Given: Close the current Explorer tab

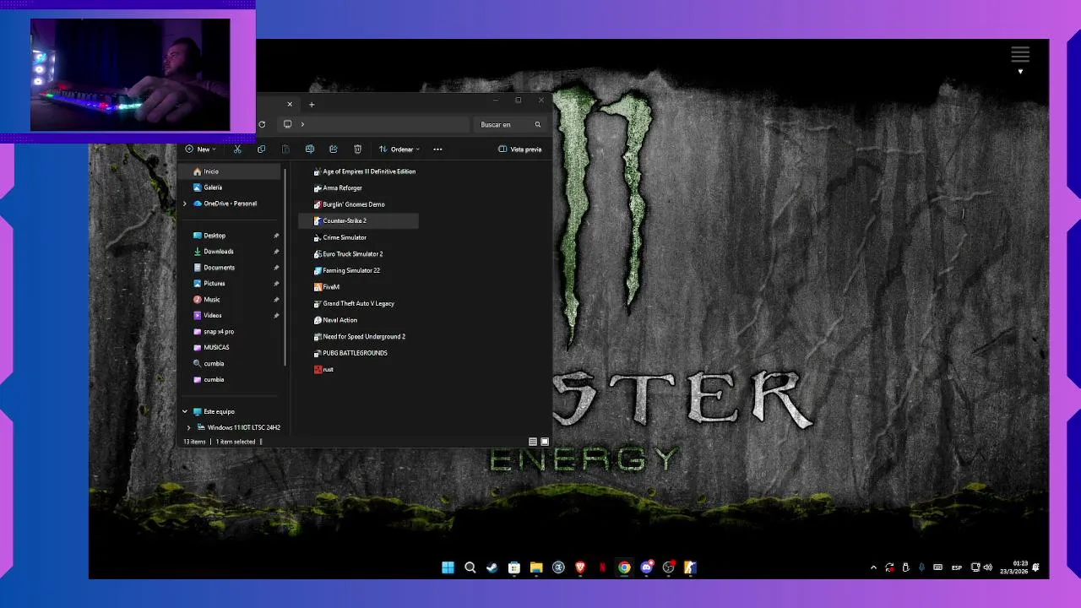Looking at the screenshot, I should [x=290, y=105].
